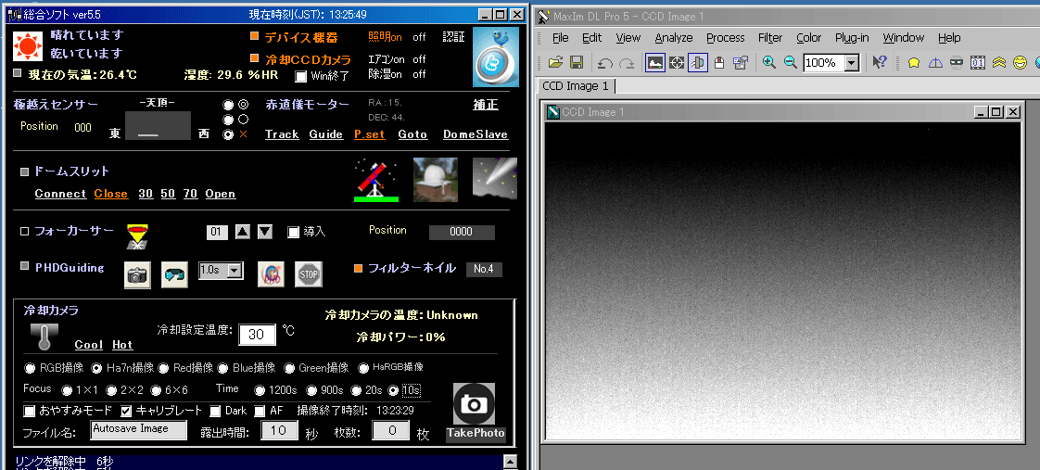Click the focuser light-cone icon
The height and width of the screenshot is (470, 1040).
pos(137,236)
